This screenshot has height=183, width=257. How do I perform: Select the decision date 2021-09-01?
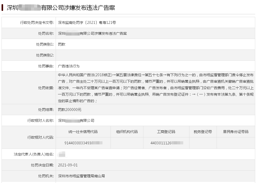(x=68, y=165)
